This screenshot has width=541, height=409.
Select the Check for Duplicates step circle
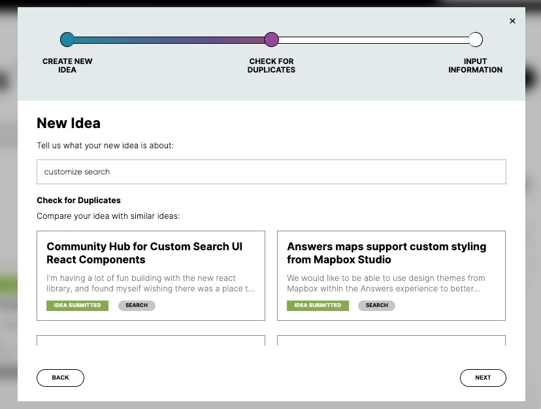tap(272, 39)
